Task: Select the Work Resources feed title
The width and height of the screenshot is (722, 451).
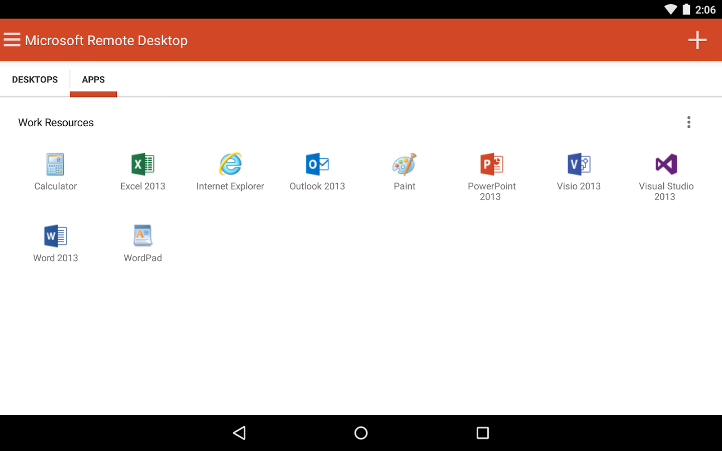Action: click(x=56, y=122)
